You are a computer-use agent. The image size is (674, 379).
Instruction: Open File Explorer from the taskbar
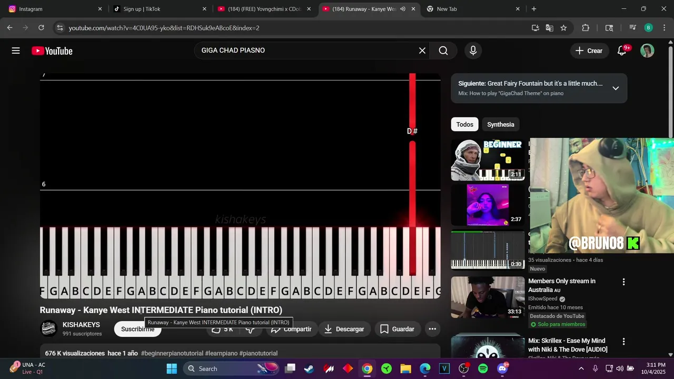point(405,368)
